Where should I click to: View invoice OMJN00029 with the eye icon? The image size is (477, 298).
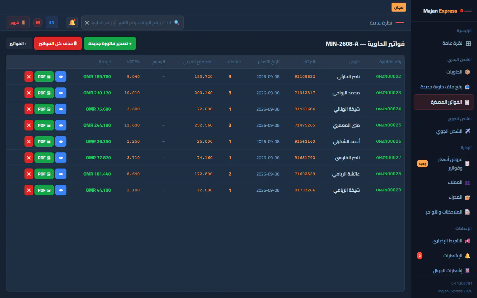point(61,190)
